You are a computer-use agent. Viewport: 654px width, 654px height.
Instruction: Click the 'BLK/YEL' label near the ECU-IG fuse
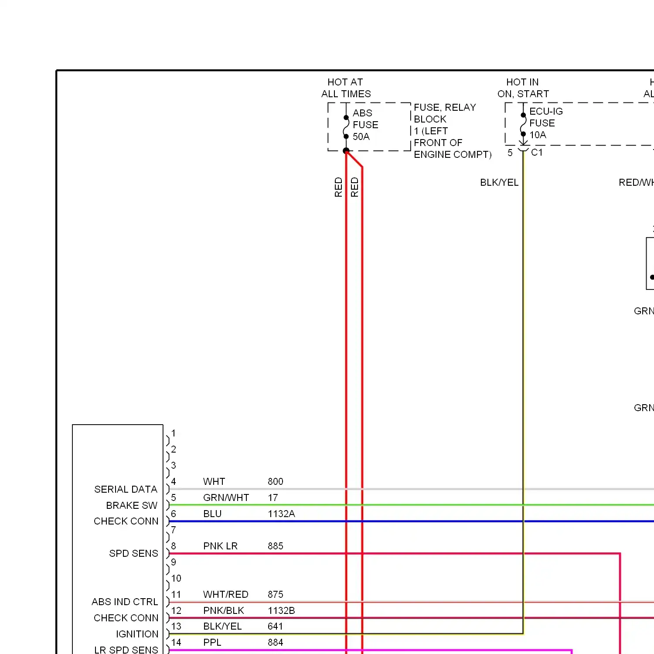[x=499, y=182]
